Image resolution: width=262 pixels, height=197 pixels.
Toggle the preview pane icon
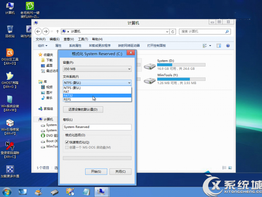219,46
